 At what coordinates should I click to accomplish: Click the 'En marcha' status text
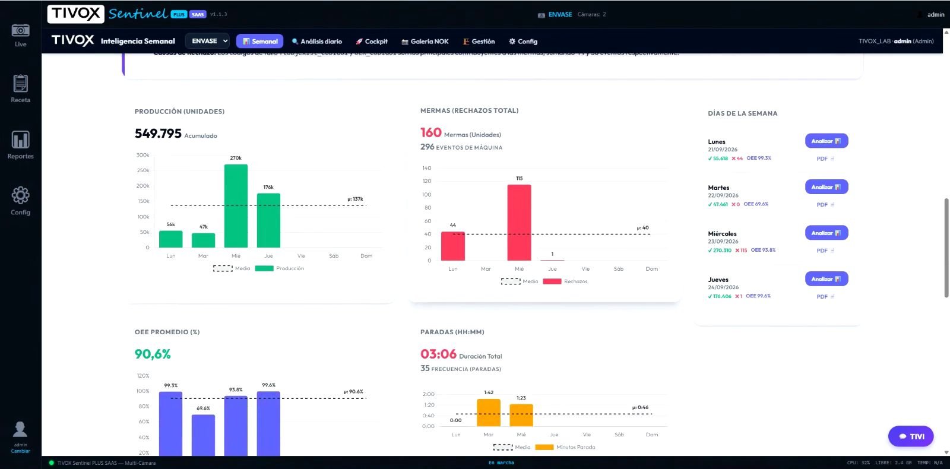pyautogui.click(x=502, y=463)
